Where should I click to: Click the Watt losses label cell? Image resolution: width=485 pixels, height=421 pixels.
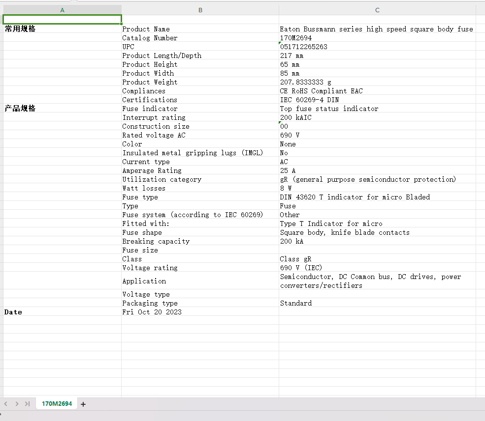tap(200, 188)
